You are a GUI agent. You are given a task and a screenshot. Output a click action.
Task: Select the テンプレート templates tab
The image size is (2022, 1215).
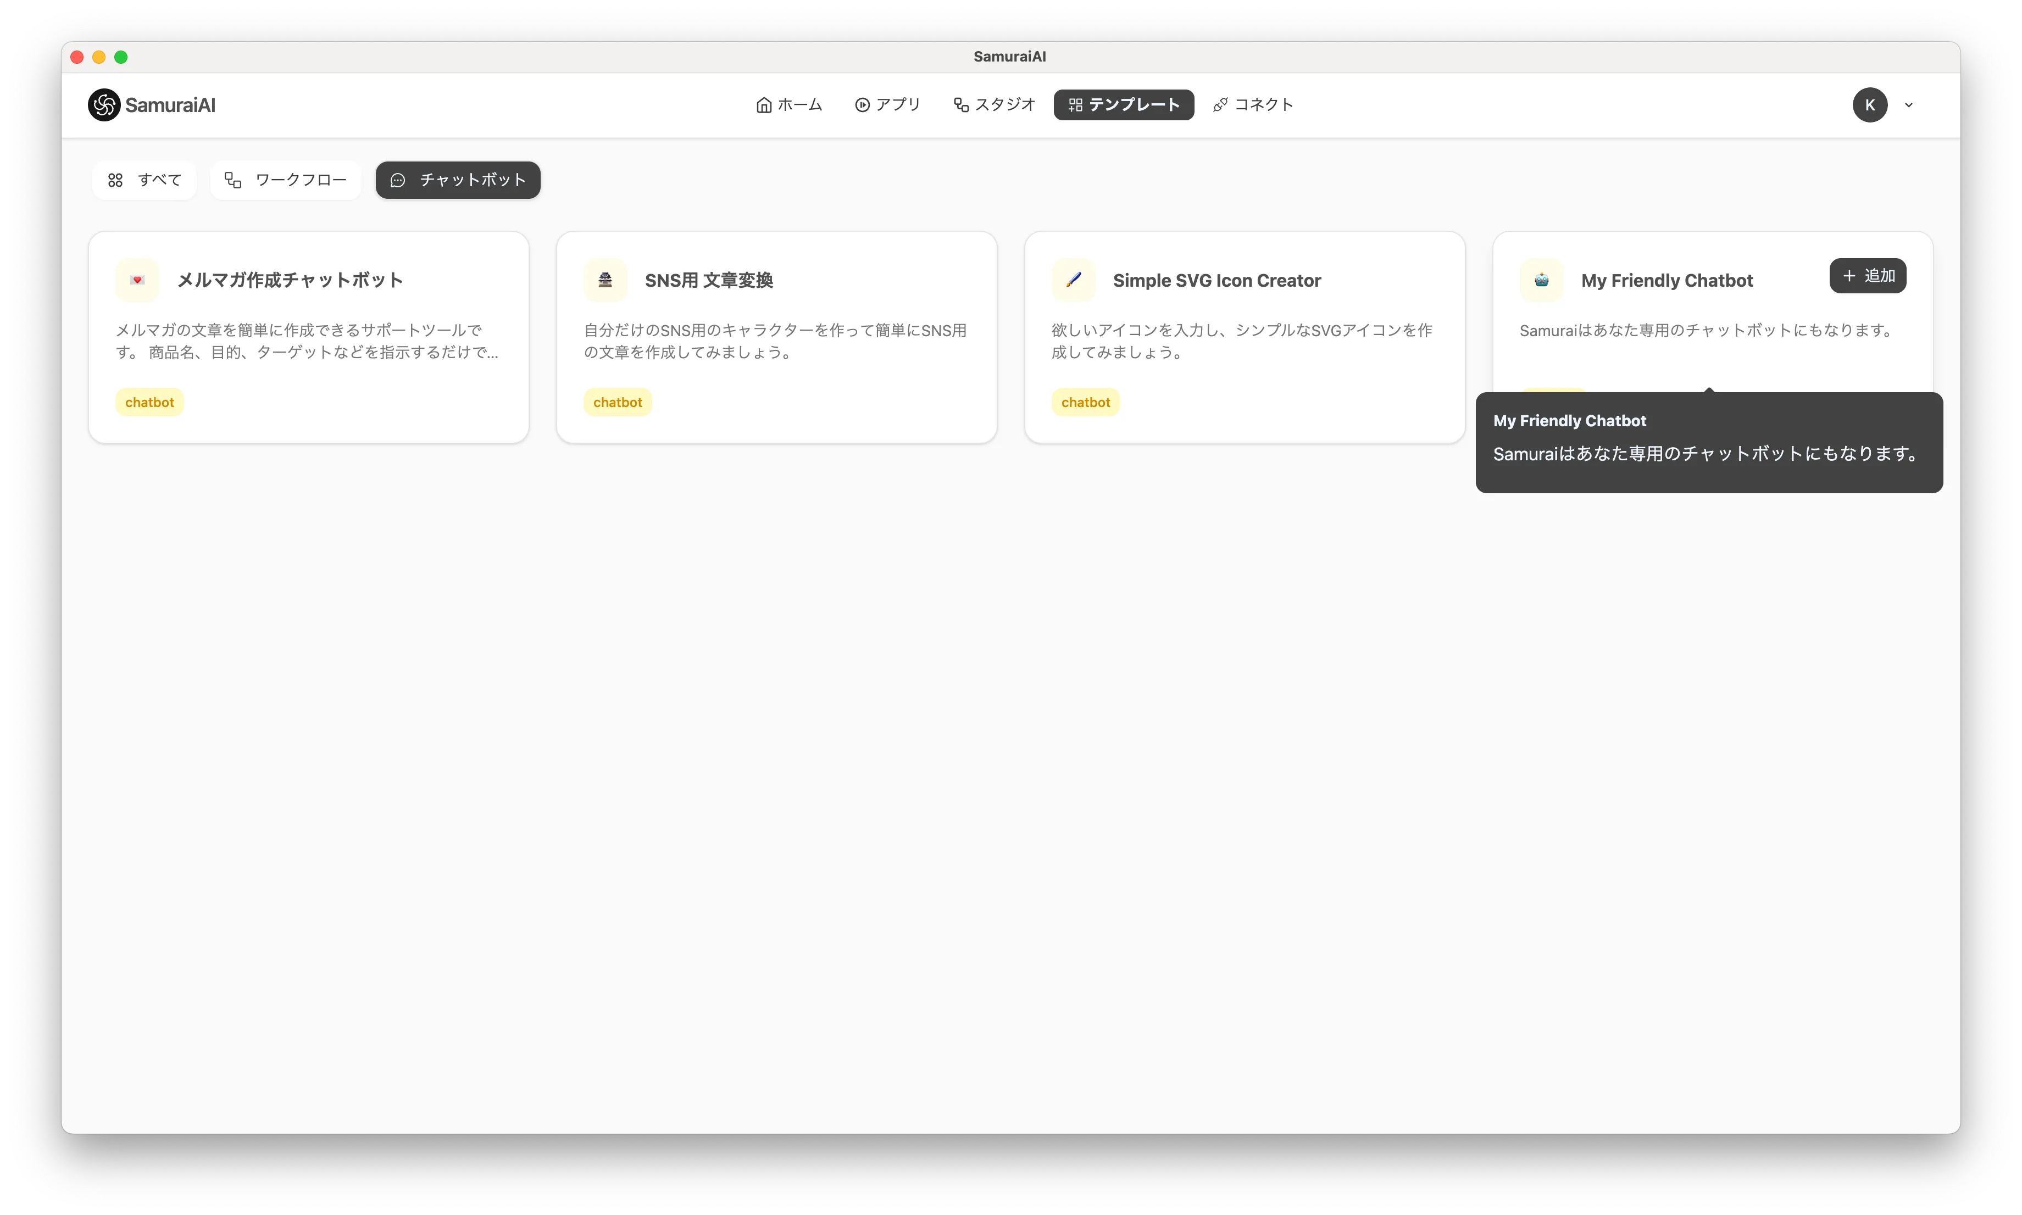coord(1124,105)
